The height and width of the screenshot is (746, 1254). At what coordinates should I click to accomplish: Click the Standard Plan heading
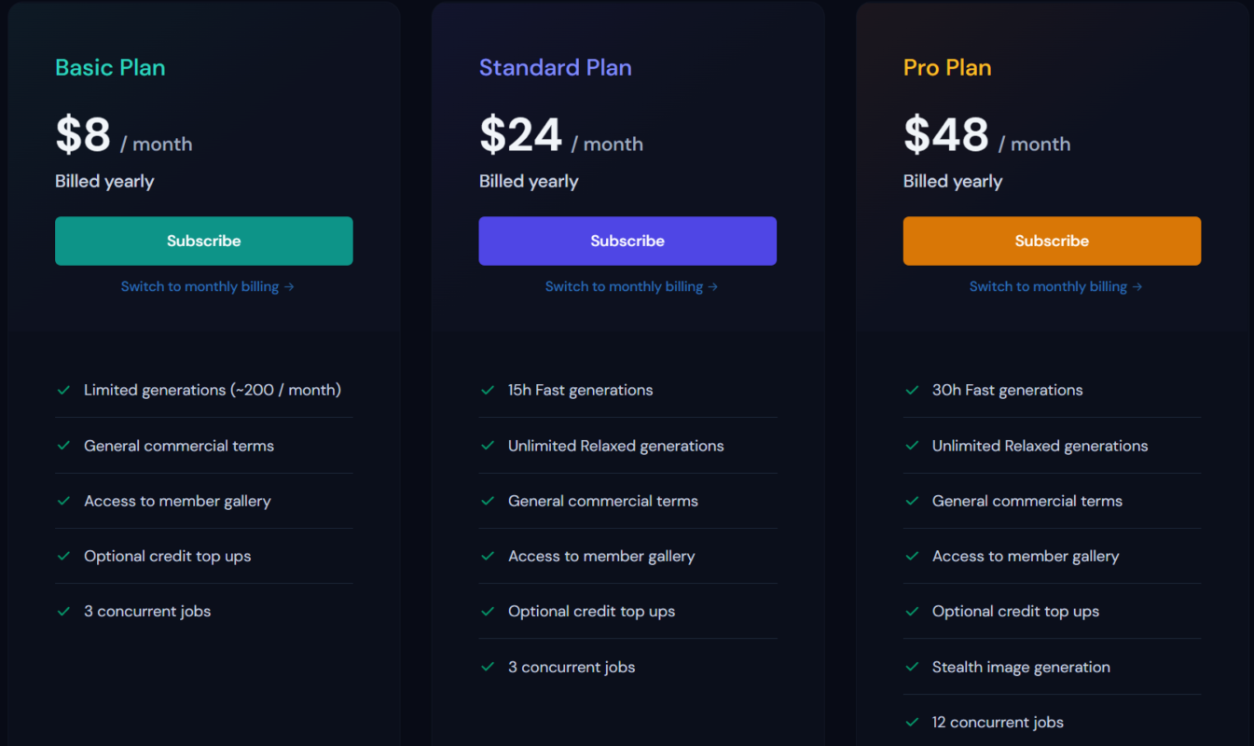point(555,67)
